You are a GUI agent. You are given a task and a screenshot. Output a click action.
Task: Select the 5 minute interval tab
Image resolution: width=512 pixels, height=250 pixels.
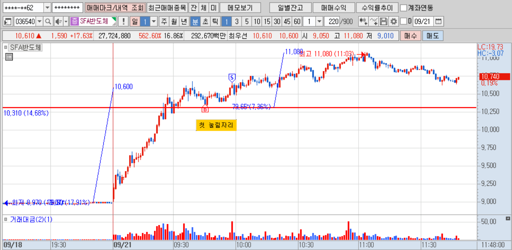[x=247, y=22]
